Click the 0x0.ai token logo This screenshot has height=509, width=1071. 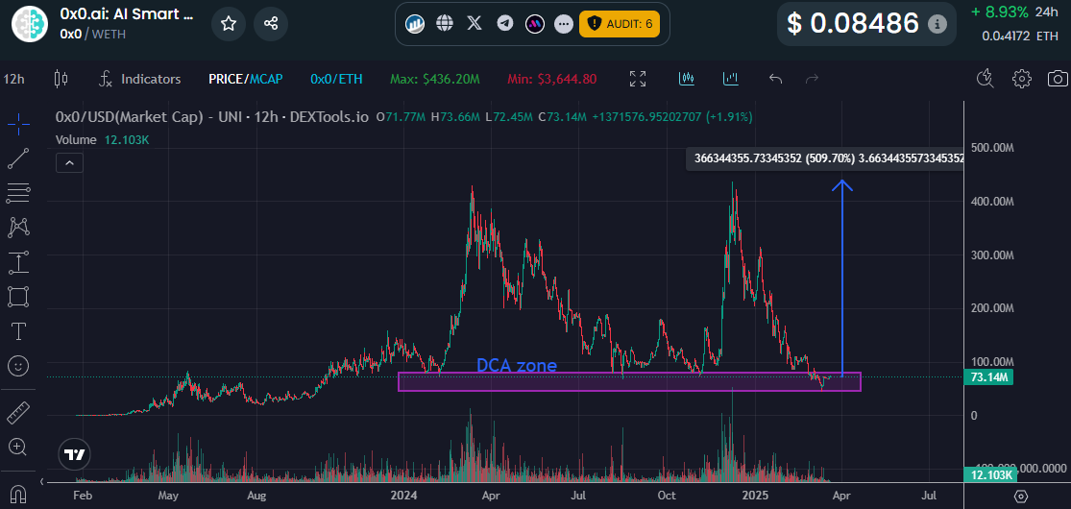point(30,23)
